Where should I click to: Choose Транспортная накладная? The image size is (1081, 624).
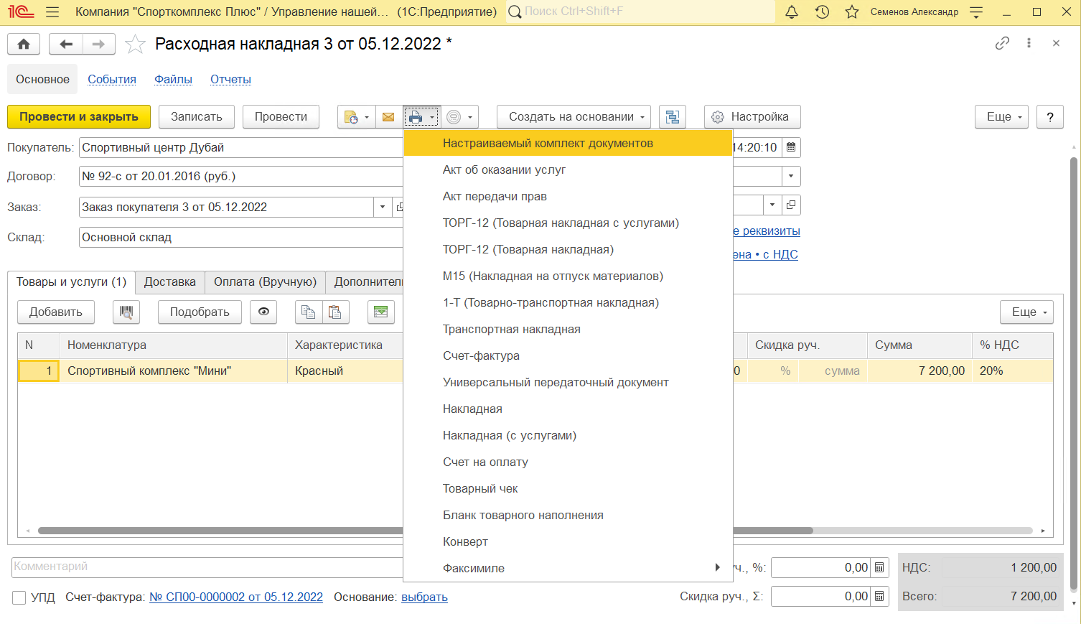coord(568,330)
